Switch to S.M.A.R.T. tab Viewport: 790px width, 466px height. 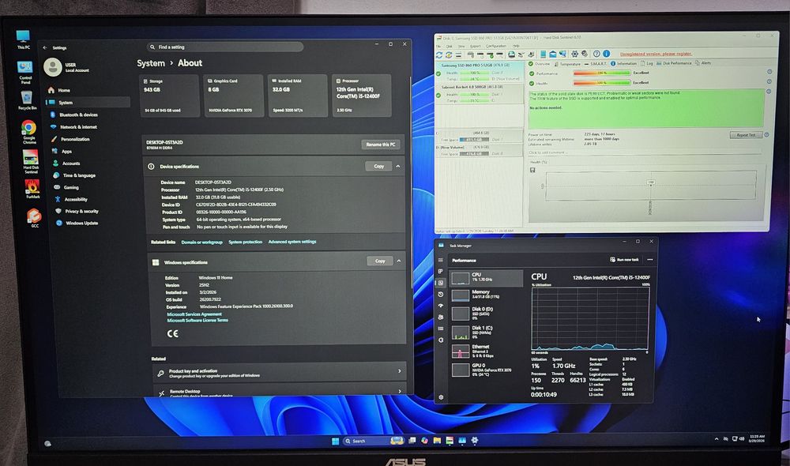point(596,63)
